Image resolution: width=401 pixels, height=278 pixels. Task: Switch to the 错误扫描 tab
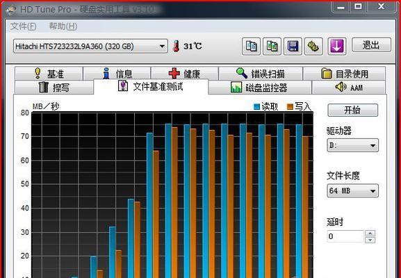[x=261, y=74]
